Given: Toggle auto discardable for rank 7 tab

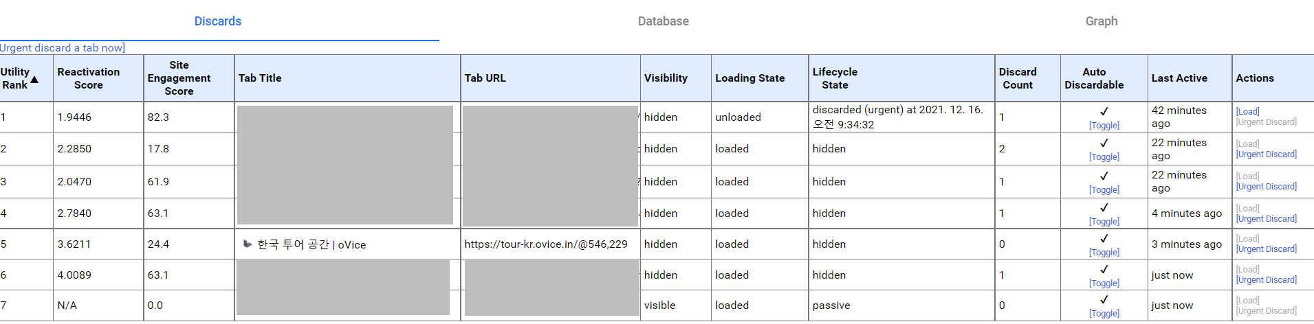Looking at the screenshot, I should point(1104,314).
